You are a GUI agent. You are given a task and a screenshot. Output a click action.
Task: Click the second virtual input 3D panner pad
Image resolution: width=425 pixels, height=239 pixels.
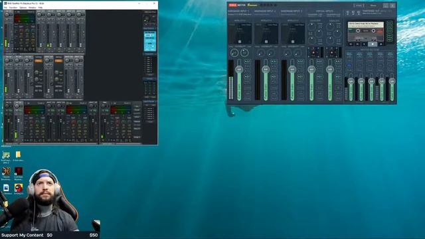pyautogui.click(x=332, y=52)
